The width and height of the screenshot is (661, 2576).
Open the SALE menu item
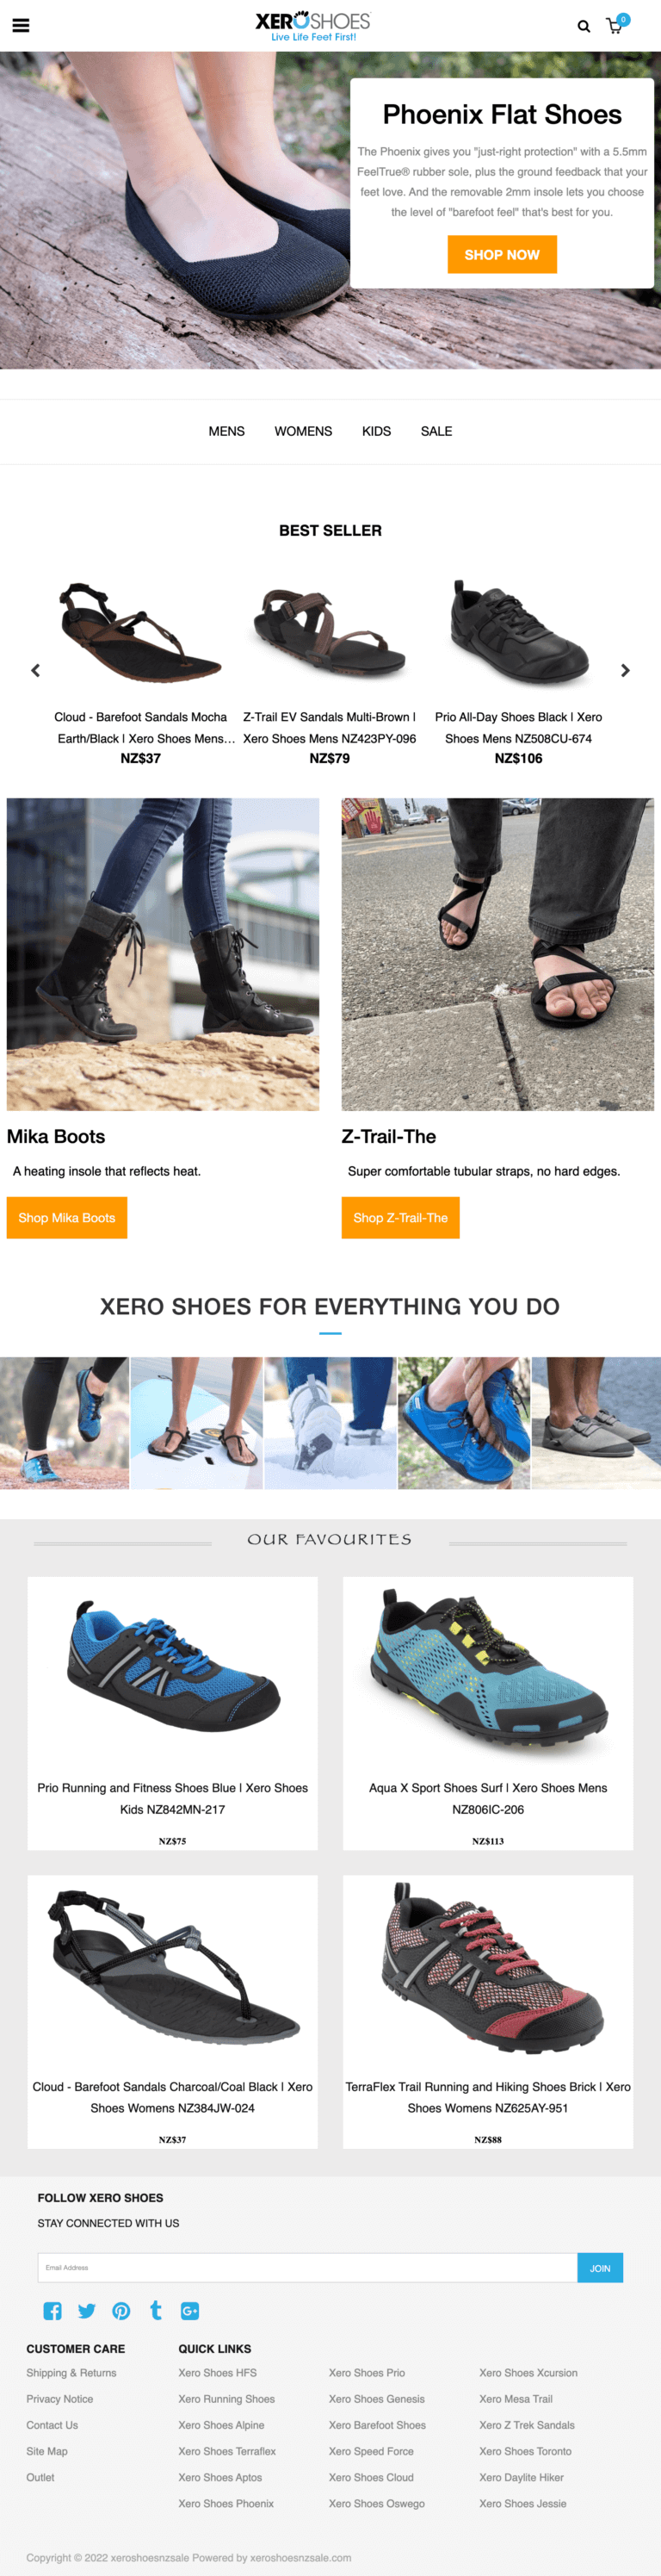[436, 431]
